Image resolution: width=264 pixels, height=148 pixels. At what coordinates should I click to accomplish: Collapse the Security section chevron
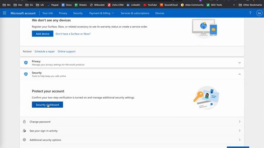[x=239, y=74]
